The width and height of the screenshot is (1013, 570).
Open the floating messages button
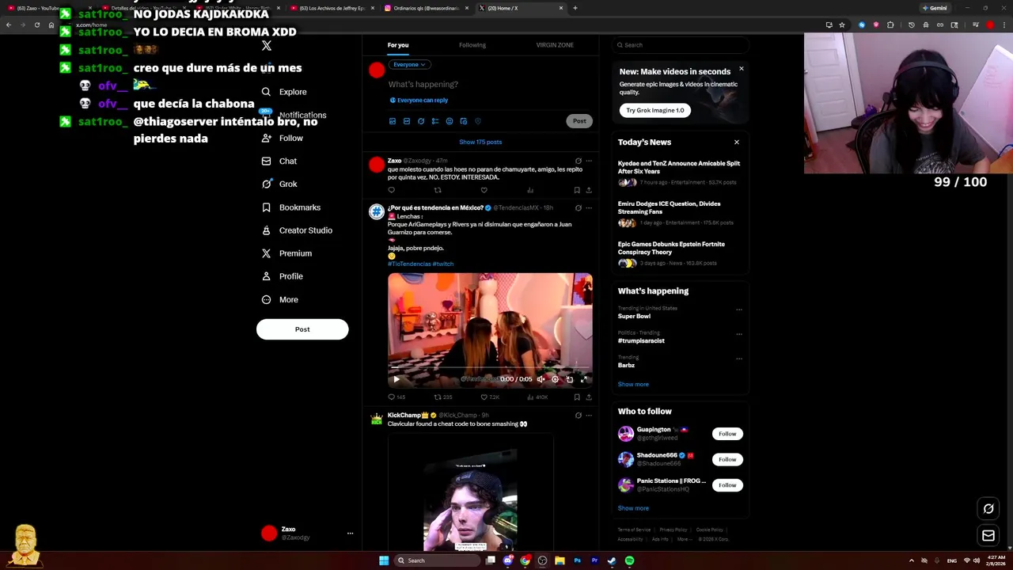988,536
